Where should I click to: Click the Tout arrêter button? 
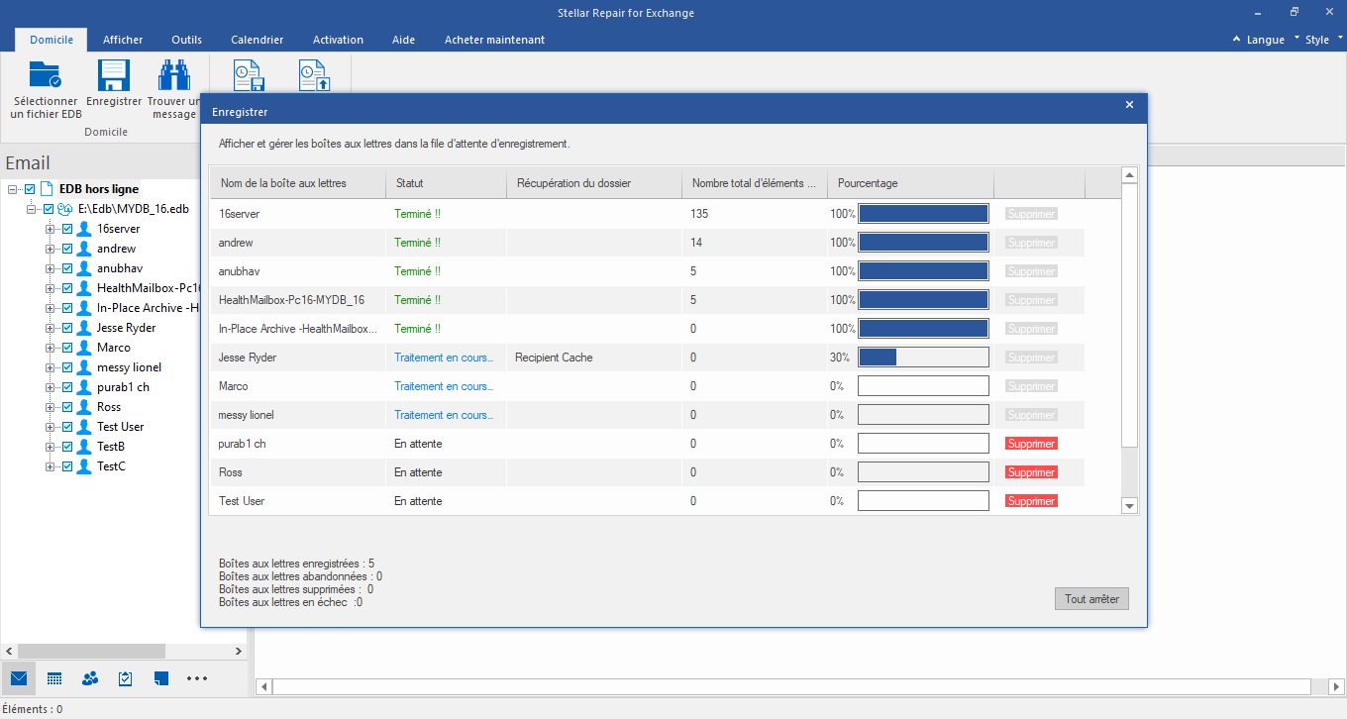click(1091, 599)
